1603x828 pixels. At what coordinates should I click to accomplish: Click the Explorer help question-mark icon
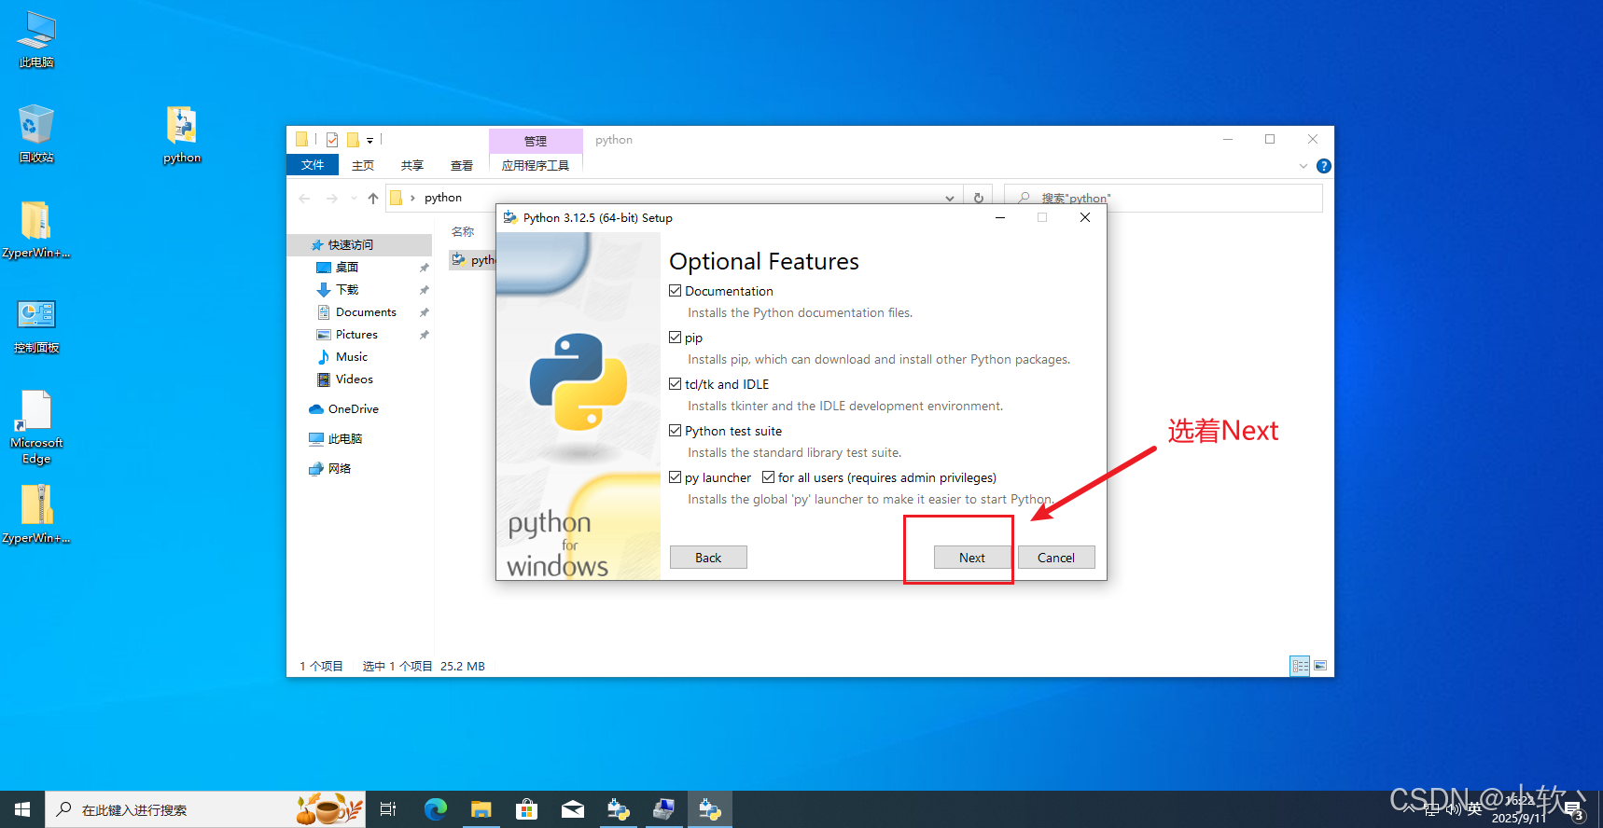1323,166
